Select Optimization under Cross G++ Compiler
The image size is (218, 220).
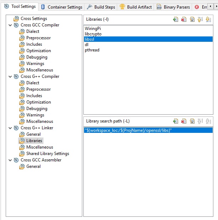click(x=38, y=102)
